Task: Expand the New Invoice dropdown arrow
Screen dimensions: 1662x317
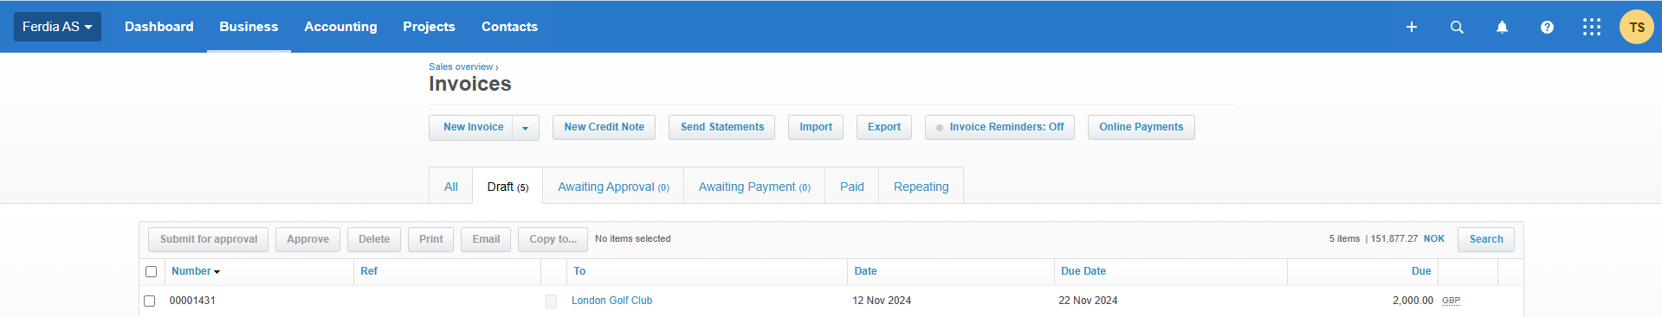Action: point(525,128)
